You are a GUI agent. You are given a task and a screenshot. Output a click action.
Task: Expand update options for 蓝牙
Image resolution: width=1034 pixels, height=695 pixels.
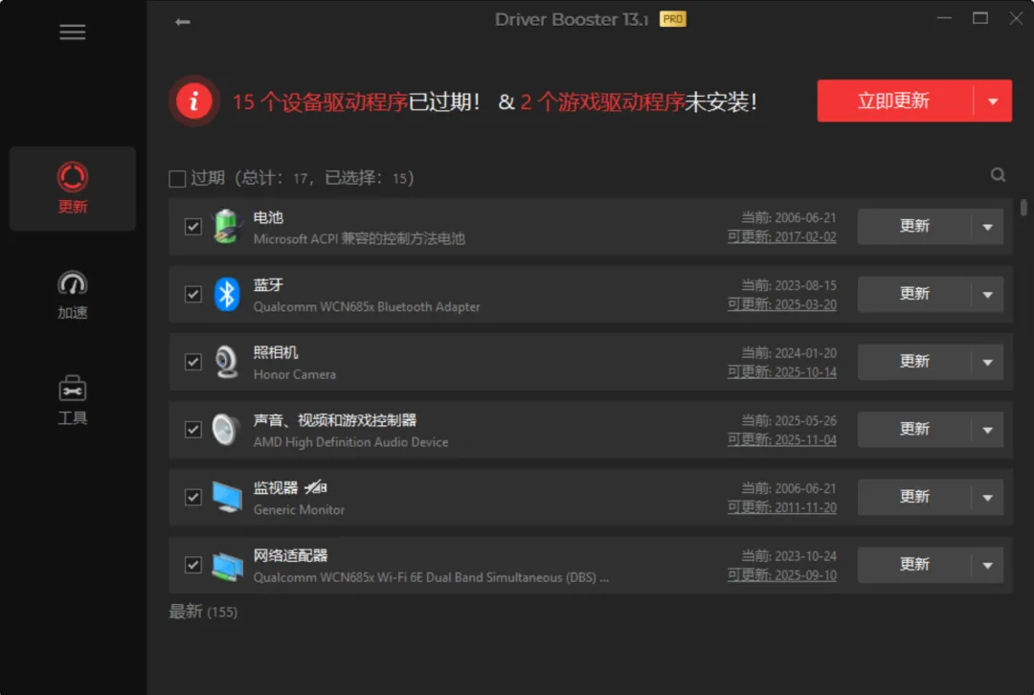pyautogui.click(x=987, y=295)
